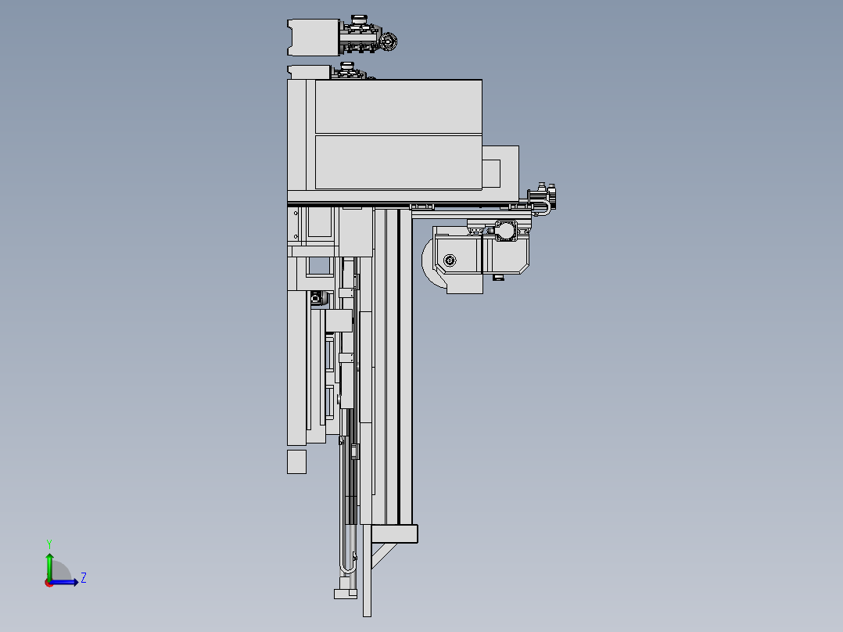Click the gray quarter-circle YZ plane of the triad
Screen dimensions: 843x632
(x=59, y=572)
